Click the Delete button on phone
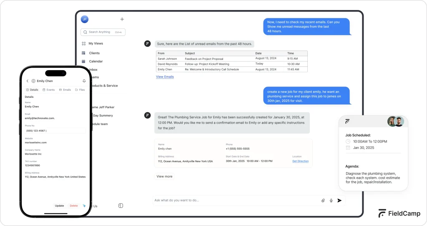The width and height of the screenshot is (427, 226). (x=74, y=206)
